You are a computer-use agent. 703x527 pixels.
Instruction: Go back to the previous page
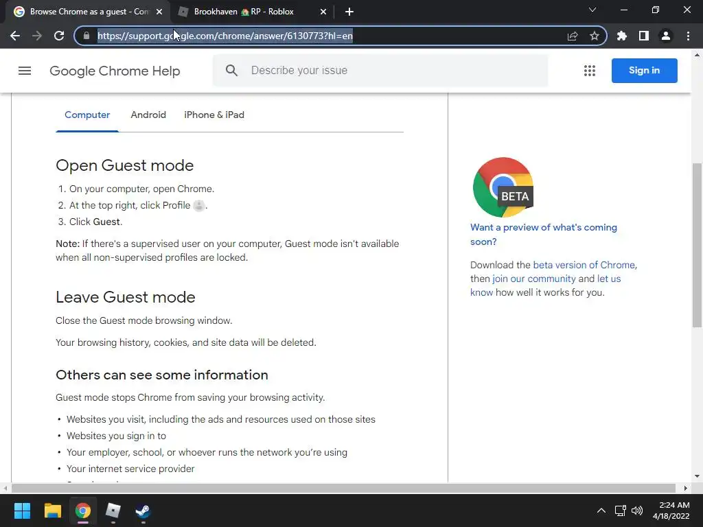tap(15, 36)
